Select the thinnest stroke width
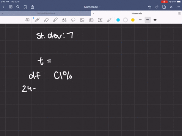The width and height of the screenshot is (182, 136). [140, 20]
